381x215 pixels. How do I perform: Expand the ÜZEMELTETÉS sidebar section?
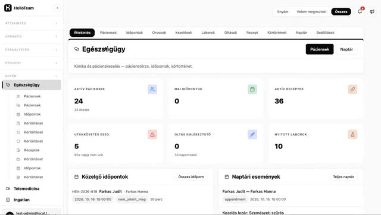[31, 50]
